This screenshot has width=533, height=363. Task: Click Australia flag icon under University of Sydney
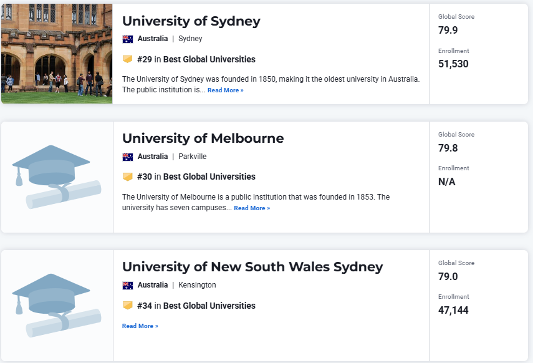128,39
